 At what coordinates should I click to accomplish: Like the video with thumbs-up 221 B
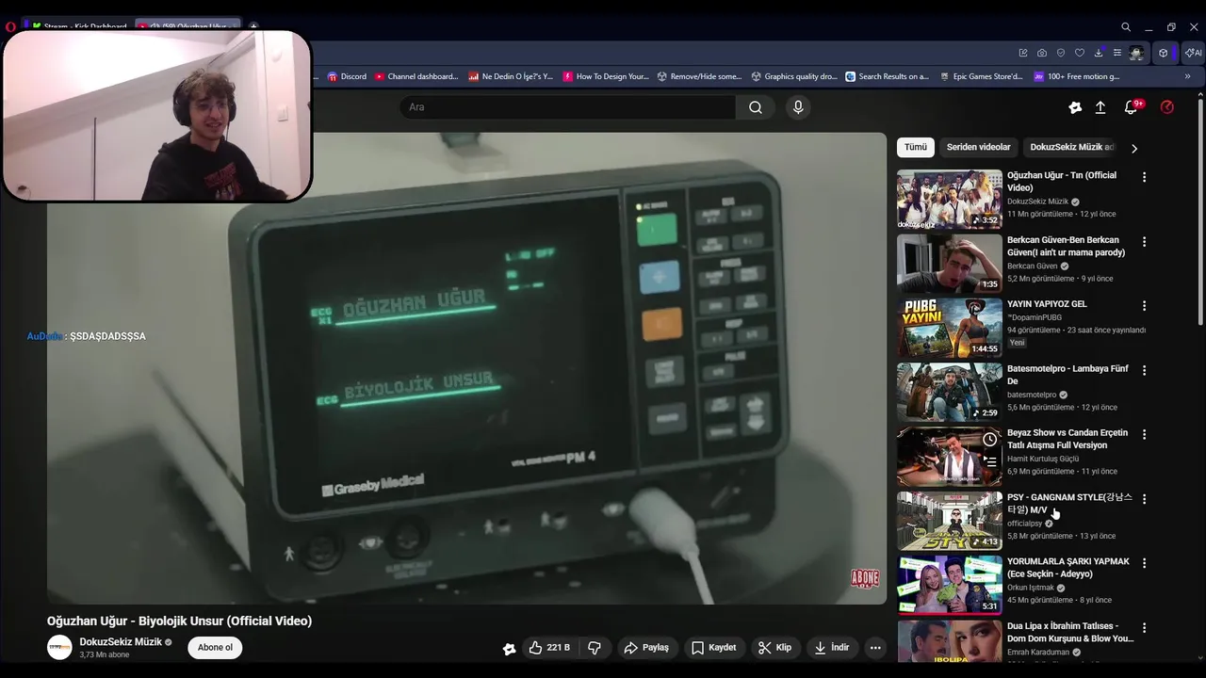tap(549, 648)
